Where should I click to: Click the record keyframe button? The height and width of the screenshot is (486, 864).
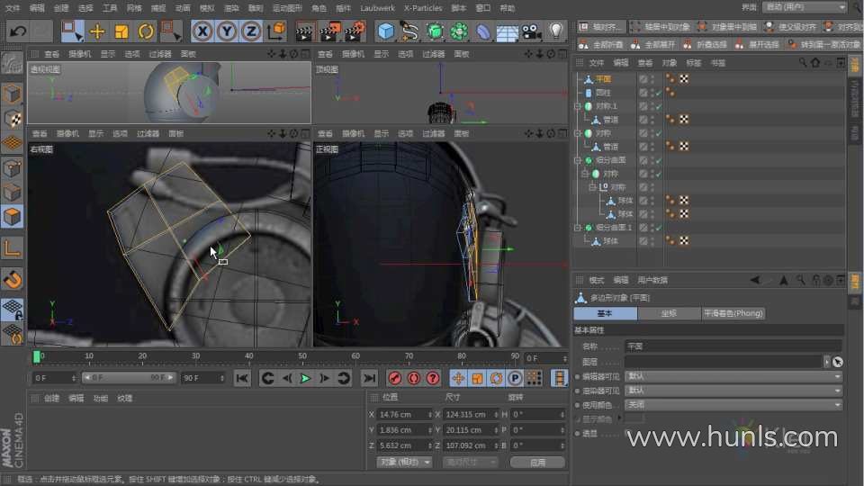(x=394, y=379)
